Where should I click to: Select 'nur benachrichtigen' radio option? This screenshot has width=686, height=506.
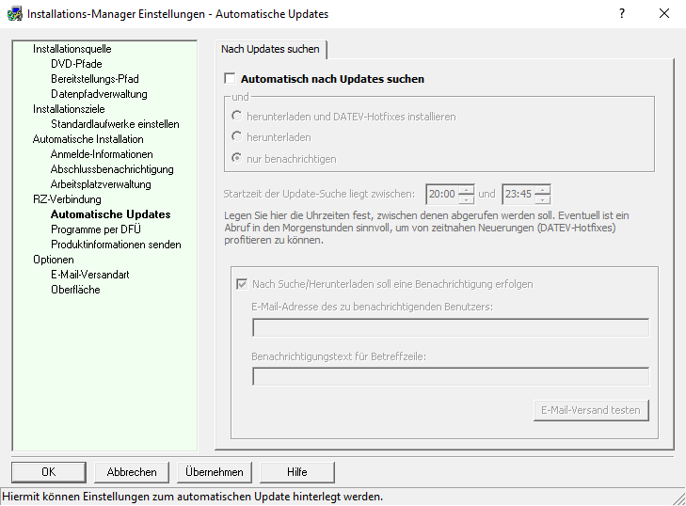pyautogui.click(x=237, y=158)
